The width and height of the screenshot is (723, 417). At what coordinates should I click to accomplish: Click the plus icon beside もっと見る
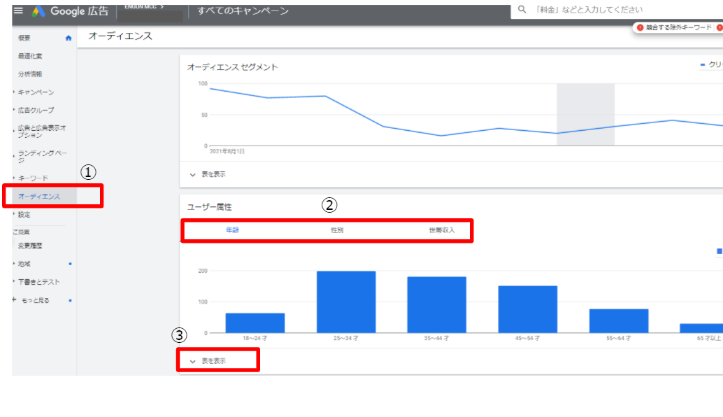tap(14, 300)
